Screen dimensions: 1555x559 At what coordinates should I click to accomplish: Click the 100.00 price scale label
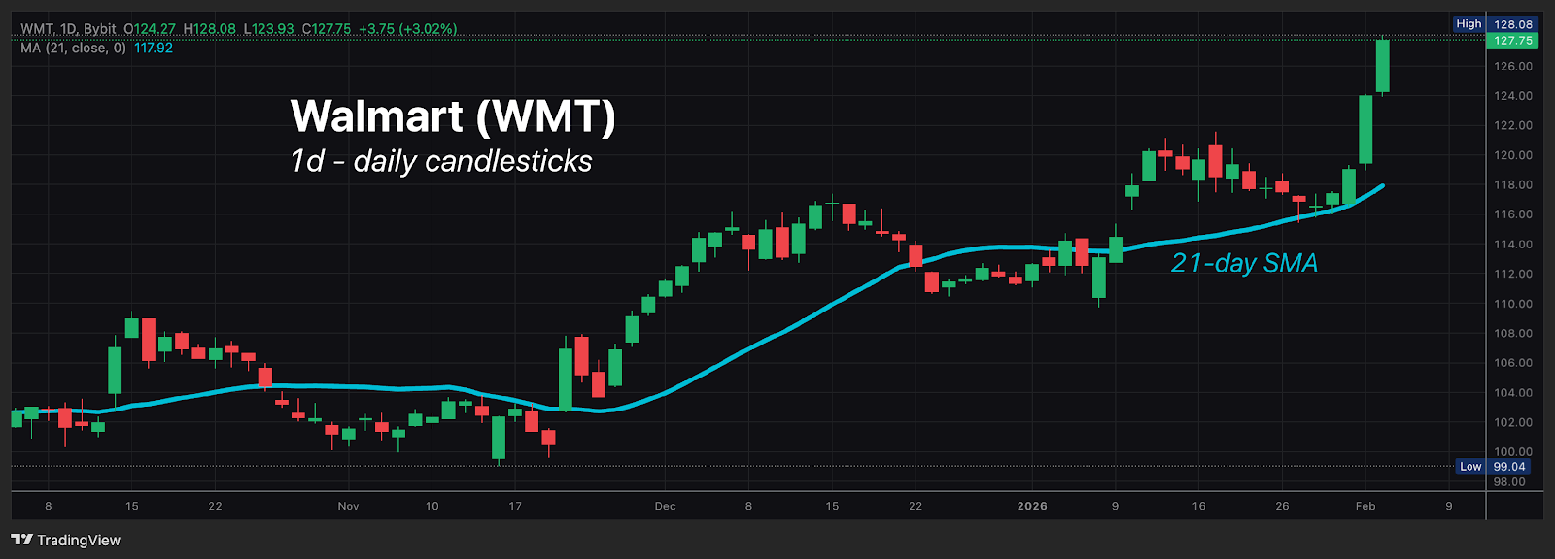pos(1513,452)
